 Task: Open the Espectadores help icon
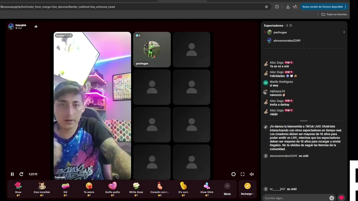[x=291, y=25]
